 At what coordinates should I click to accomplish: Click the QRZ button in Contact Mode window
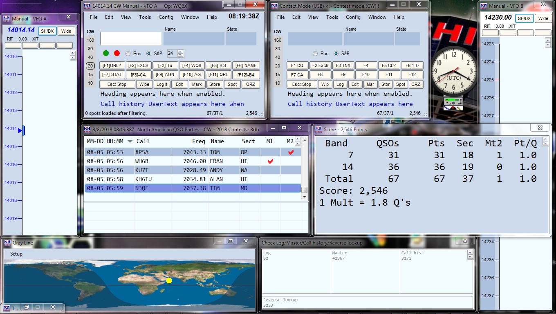point(415,84)
